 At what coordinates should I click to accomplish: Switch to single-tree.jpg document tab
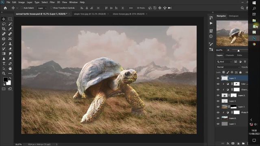click(x=90, y=14)
